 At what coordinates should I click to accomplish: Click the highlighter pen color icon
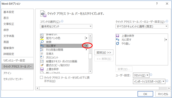pyautogui.click(x=42, y=38)
